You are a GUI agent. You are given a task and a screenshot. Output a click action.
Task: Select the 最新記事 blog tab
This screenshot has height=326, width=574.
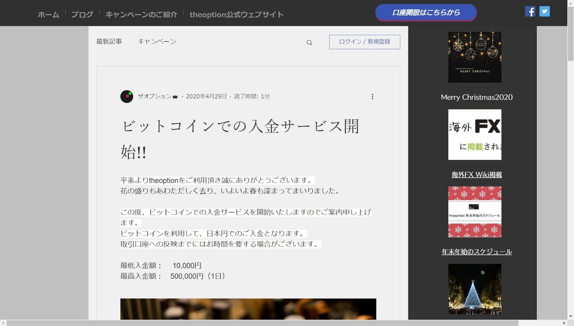(109, 42)
